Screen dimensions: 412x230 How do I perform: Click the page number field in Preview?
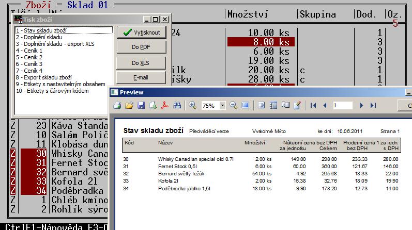click(342, 105)
